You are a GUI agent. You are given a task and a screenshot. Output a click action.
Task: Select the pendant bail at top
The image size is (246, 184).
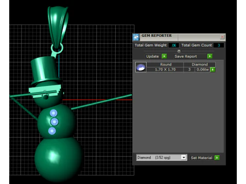58,26
